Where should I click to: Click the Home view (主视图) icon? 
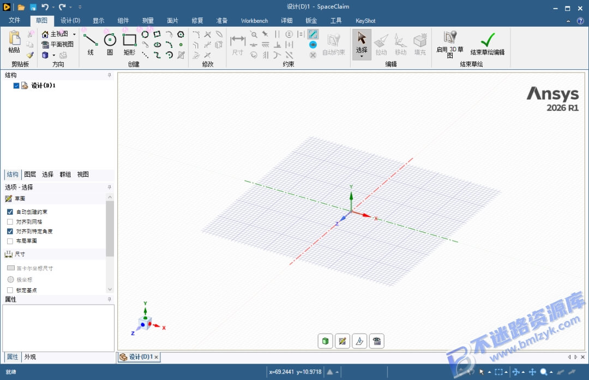click(45, 34)
